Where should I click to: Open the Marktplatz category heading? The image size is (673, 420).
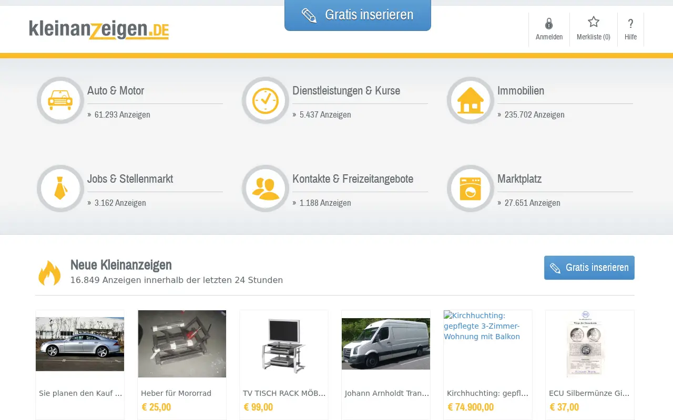(x=519, y=179)
